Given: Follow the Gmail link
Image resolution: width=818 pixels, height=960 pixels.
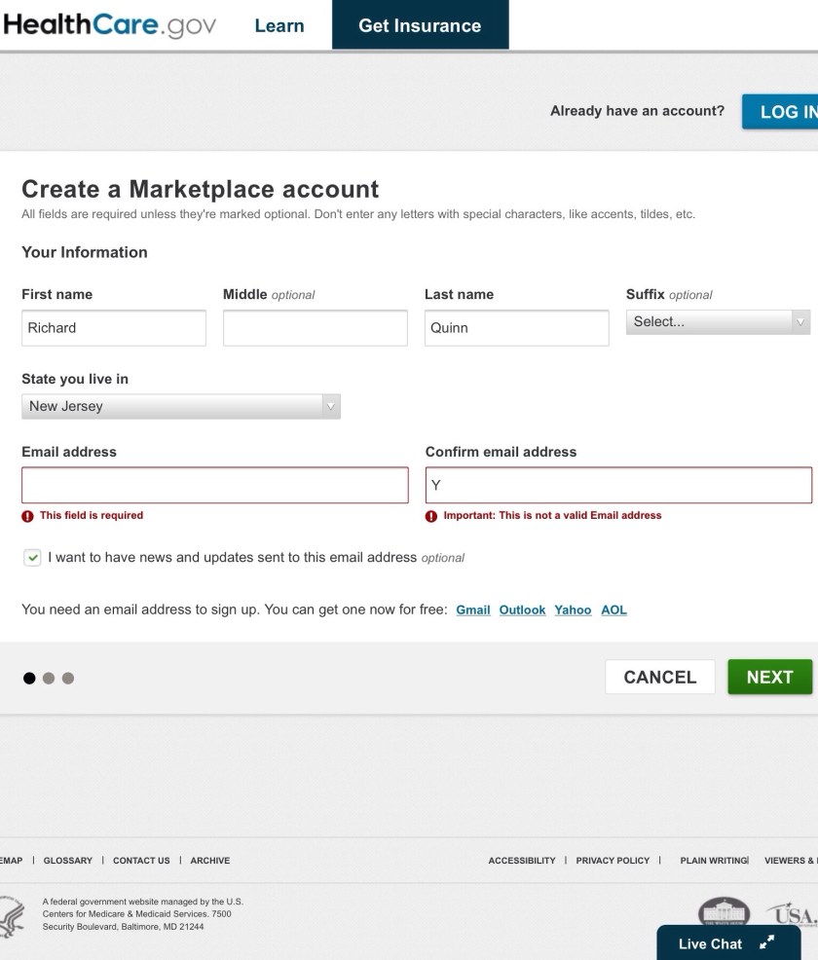Looking at the screenshot, I should pyautogui.click(x=472, y=610).
